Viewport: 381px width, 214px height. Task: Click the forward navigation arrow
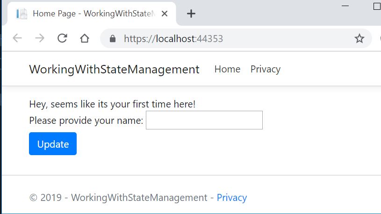[x=40, y=39]
